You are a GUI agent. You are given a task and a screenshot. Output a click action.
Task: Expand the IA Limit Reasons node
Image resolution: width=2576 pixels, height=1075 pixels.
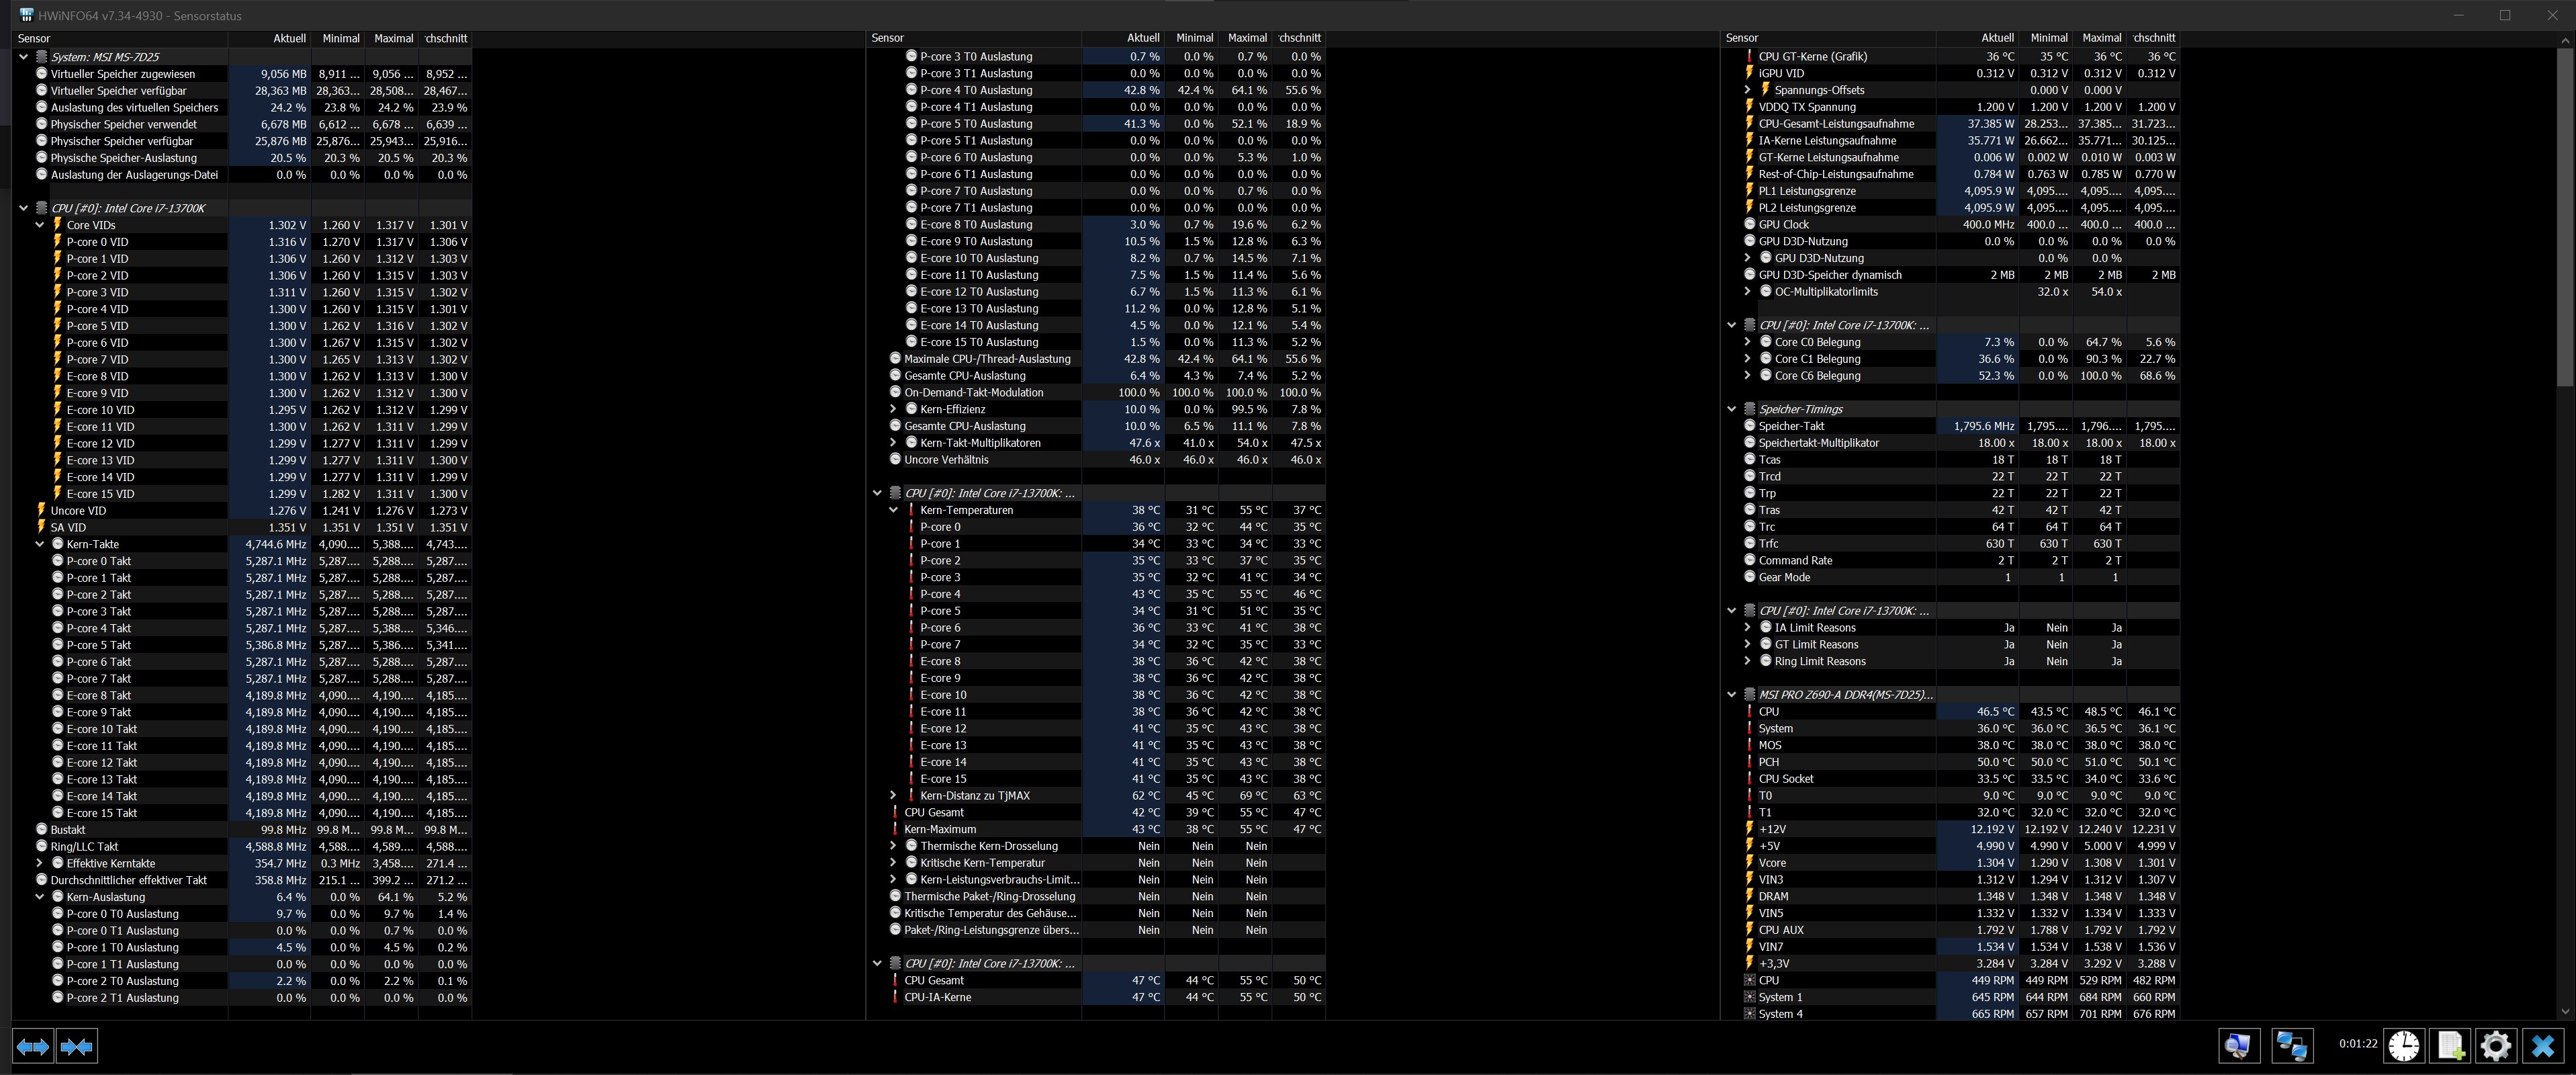pos(1747,628)
